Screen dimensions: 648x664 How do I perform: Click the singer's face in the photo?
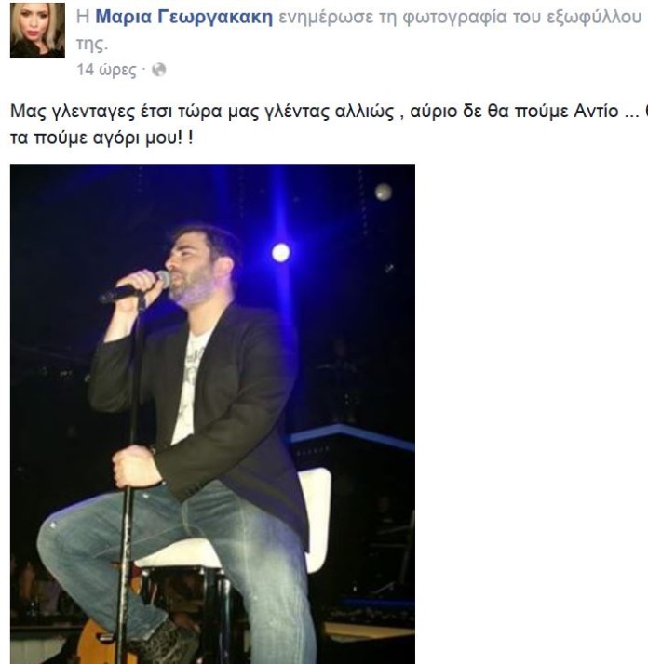coord(199,267)
